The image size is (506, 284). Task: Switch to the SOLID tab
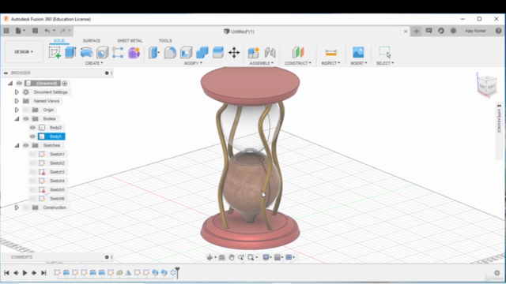[x=59, y=40]
